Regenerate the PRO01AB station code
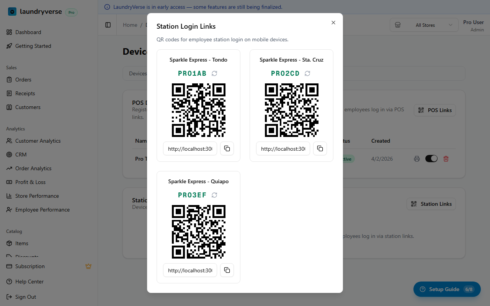This screenshot has height=306, width=490. pyautogui.click(x=214, y=73)
